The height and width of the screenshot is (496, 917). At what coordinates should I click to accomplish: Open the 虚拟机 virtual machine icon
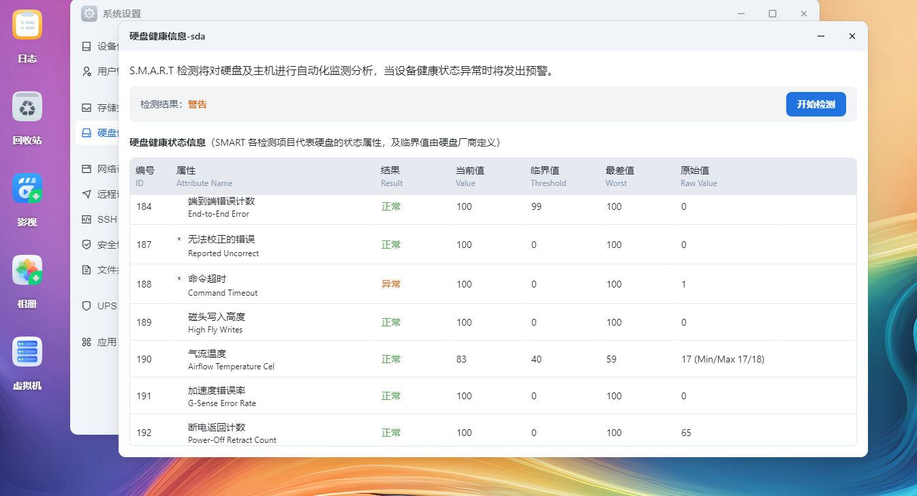(27, 352)
